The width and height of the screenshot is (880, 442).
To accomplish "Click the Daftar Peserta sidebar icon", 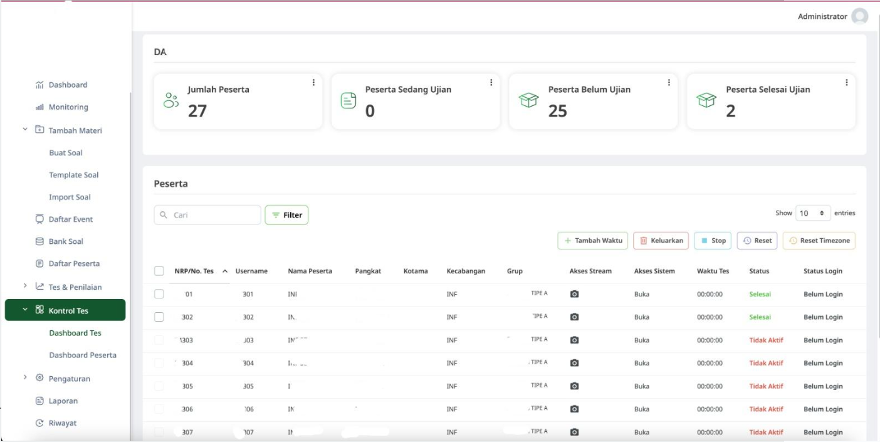I will click(39, 263).
